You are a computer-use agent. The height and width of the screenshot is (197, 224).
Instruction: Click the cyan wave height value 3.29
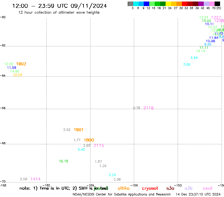click(112, 175)
